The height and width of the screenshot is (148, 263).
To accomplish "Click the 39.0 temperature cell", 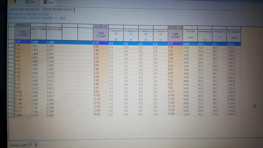I will (x=205, y=77).
